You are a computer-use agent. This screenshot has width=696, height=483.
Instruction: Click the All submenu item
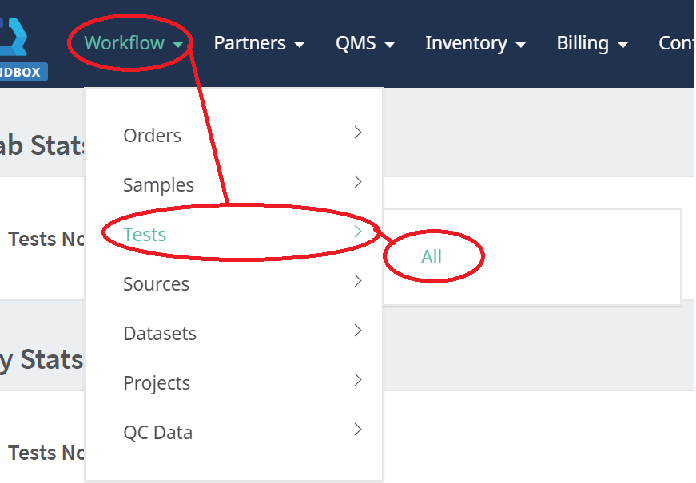(x=432, y=257)
